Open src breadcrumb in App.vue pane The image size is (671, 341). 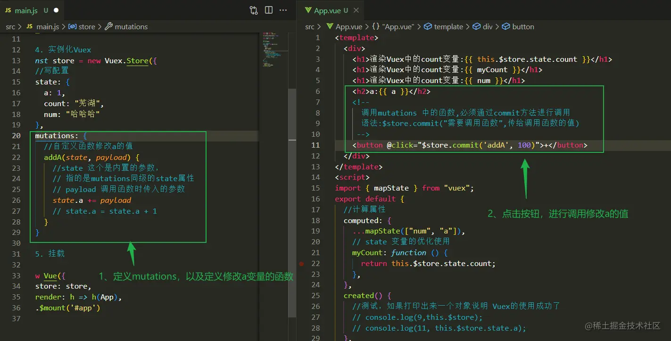point(310,26)
